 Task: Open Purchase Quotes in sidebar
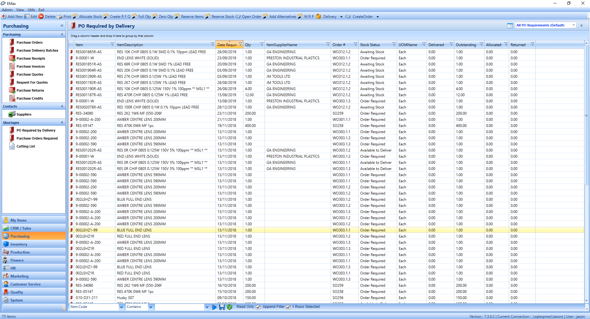click(x=30, y=74)
